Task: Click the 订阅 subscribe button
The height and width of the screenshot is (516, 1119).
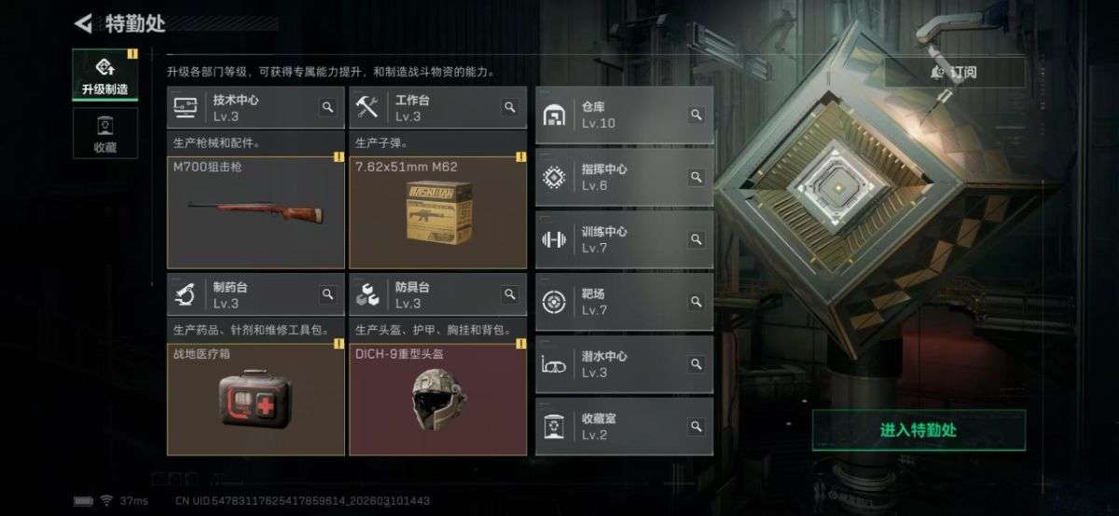Action: pyautogui.click(x=954, y=72)
